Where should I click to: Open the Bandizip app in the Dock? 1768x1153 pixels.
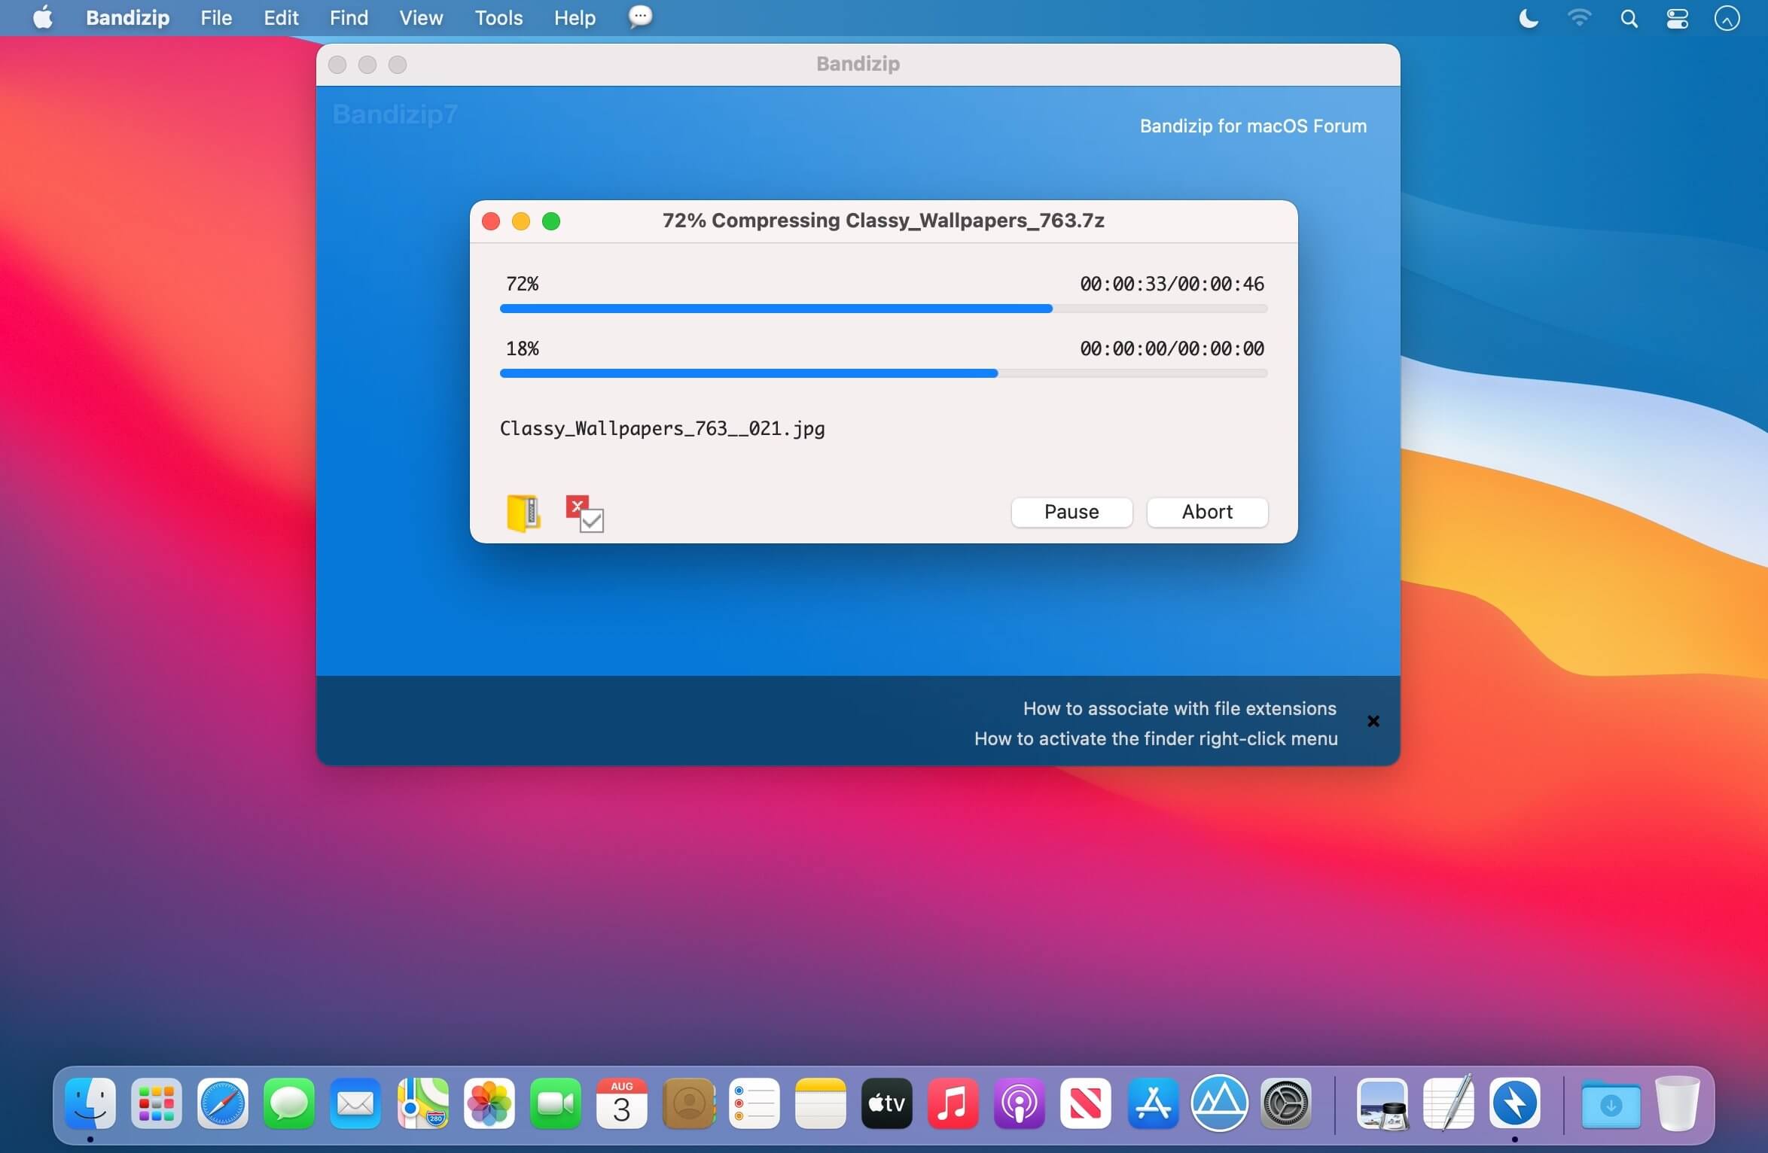pos(1514,1103)
